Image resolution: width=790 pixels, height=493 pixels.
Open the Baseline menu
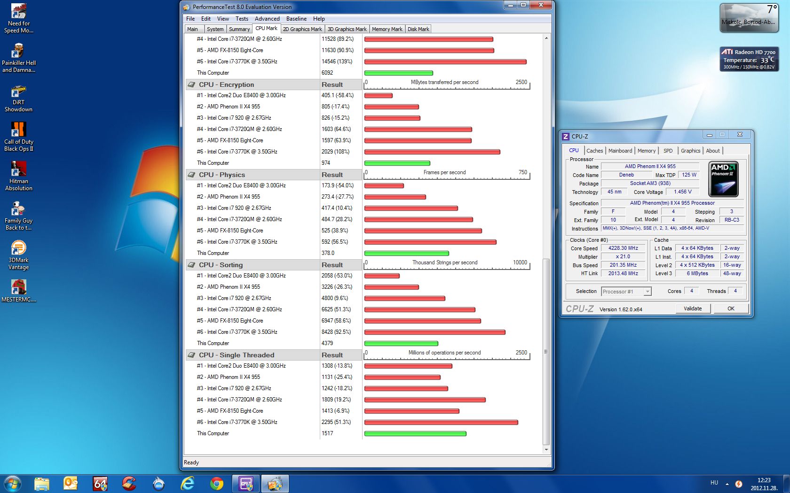coord(296,19)
